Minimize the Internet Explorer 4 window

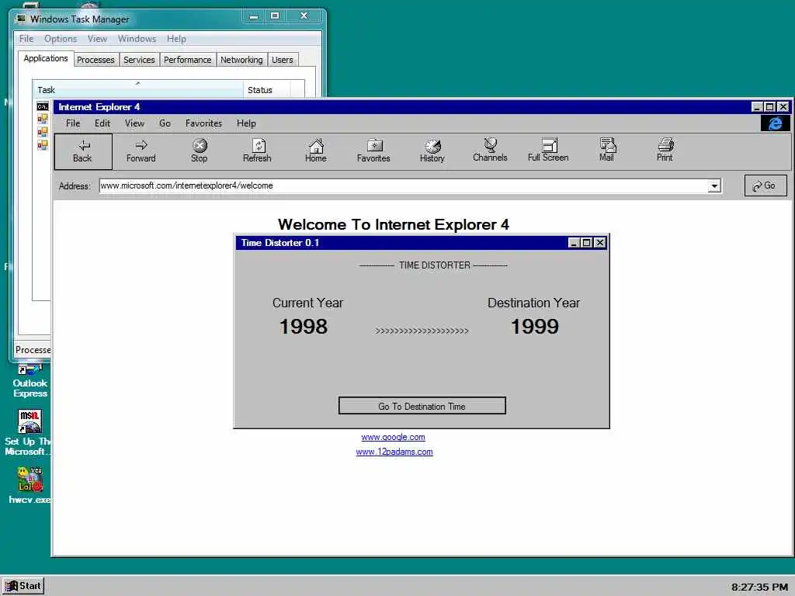(757, 107)
